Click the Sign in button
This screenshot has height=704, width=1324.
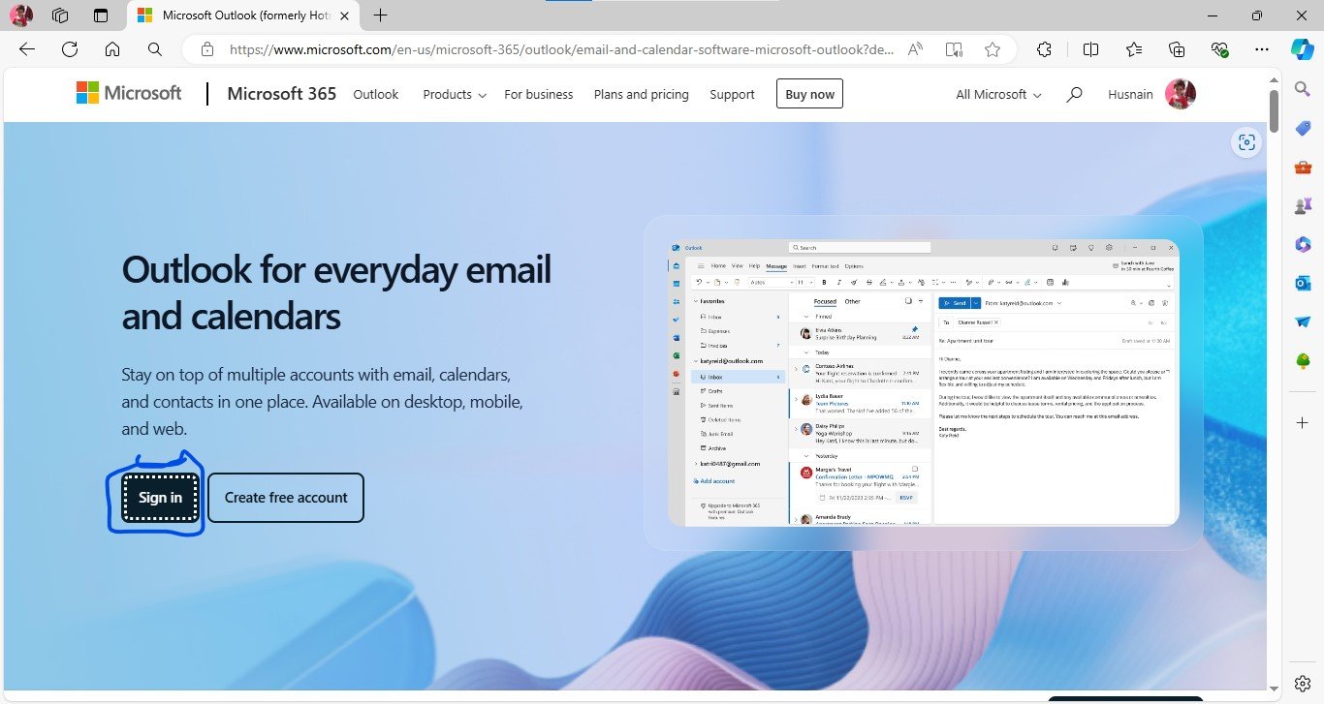[160, 498]
